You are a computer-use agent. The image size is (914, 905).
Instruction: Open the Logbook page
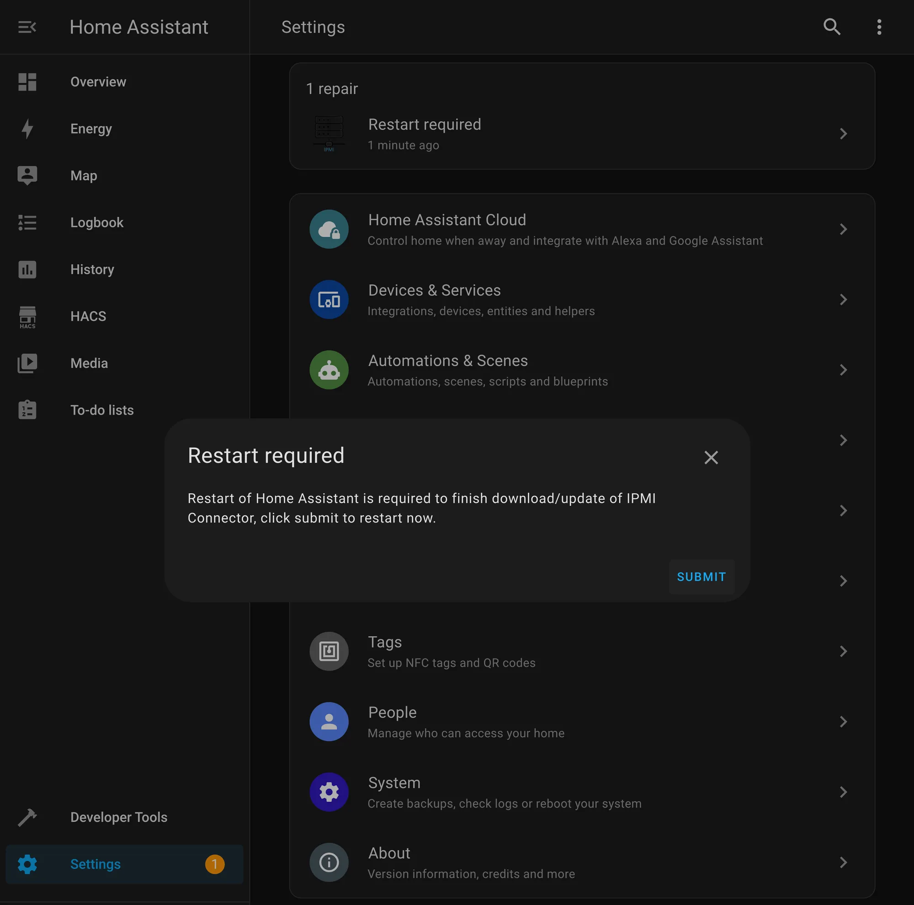[125, 222]
